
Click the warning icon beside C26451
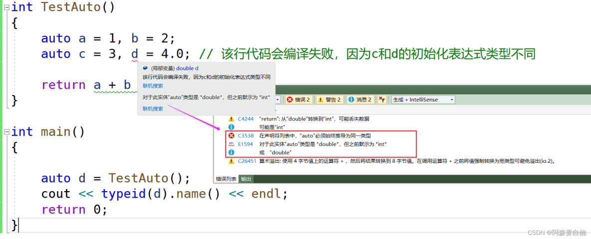click(x=232, y=161)
